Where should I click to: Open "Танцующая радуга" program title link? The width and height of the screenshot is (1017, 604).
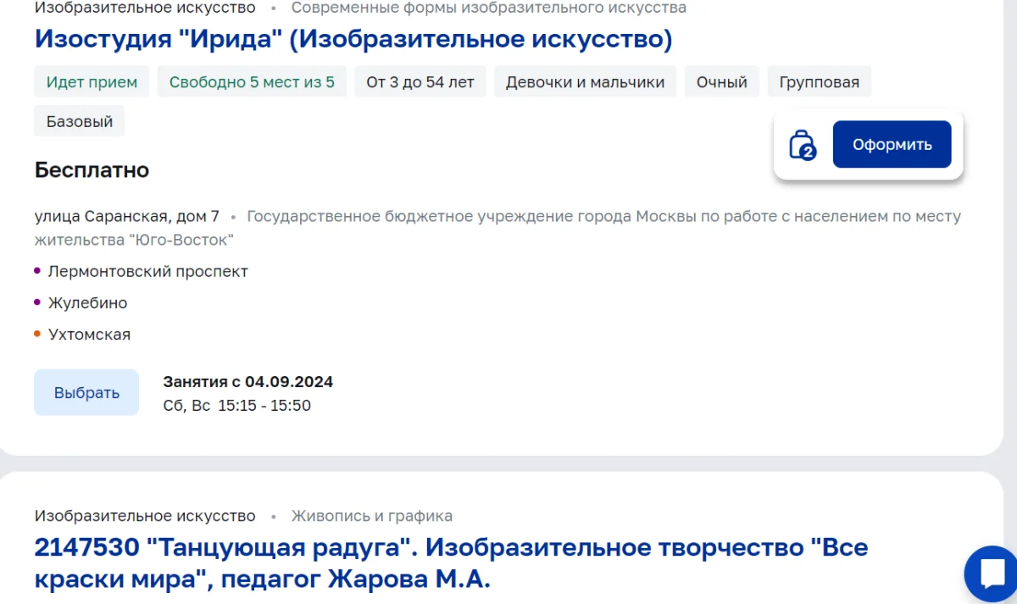coord(451,563)
